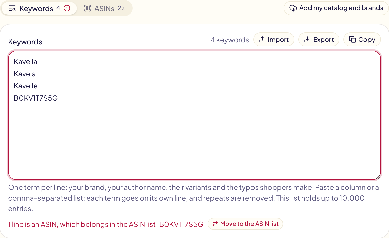389x238 pixels.
Task: Click the barcode icon beside ASINs
Action: [x=88, y=8]
